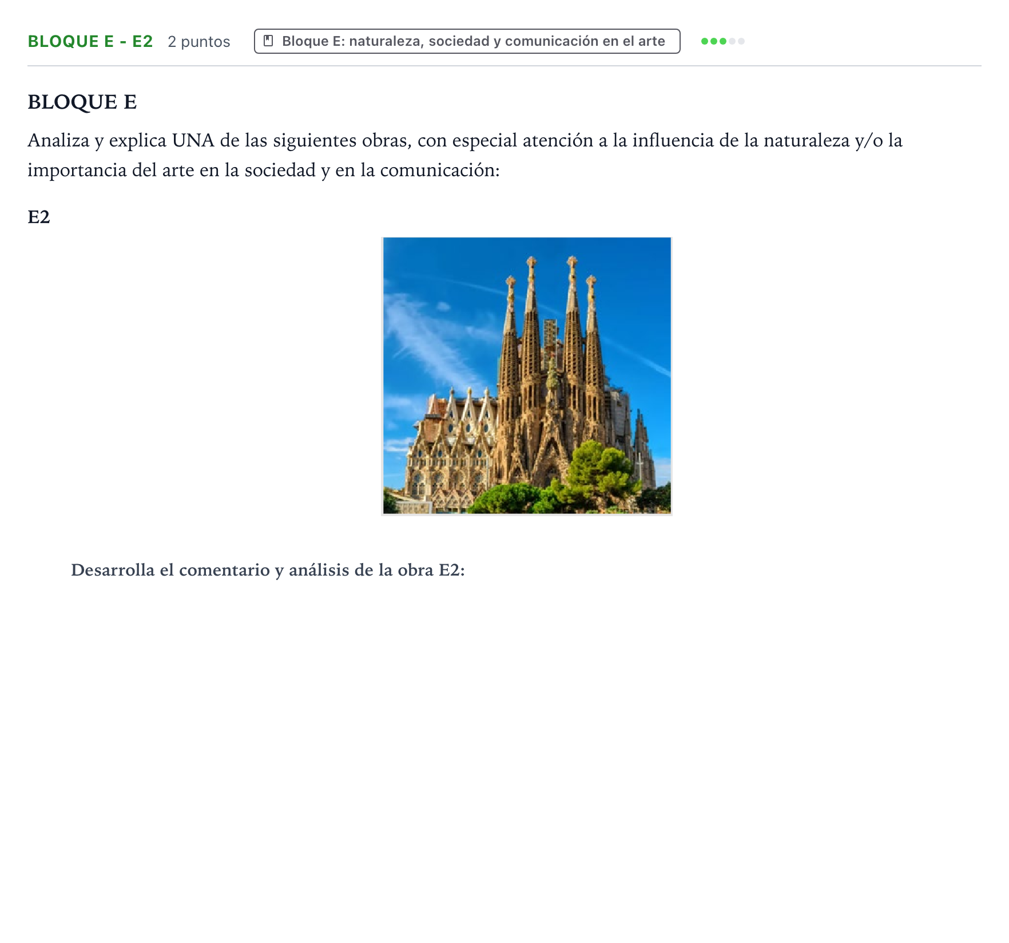Click the Bloque E naturaleza, sociedad topic tag
Viewport: 1009px width, 943px height.
pos(467,41)
